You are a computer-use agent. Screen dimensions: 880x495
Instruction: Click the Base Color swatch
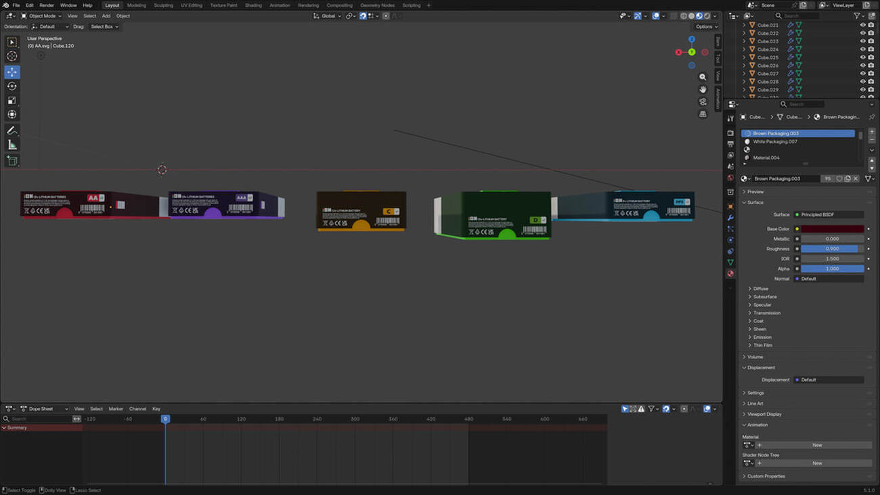[x=832, y=229]
